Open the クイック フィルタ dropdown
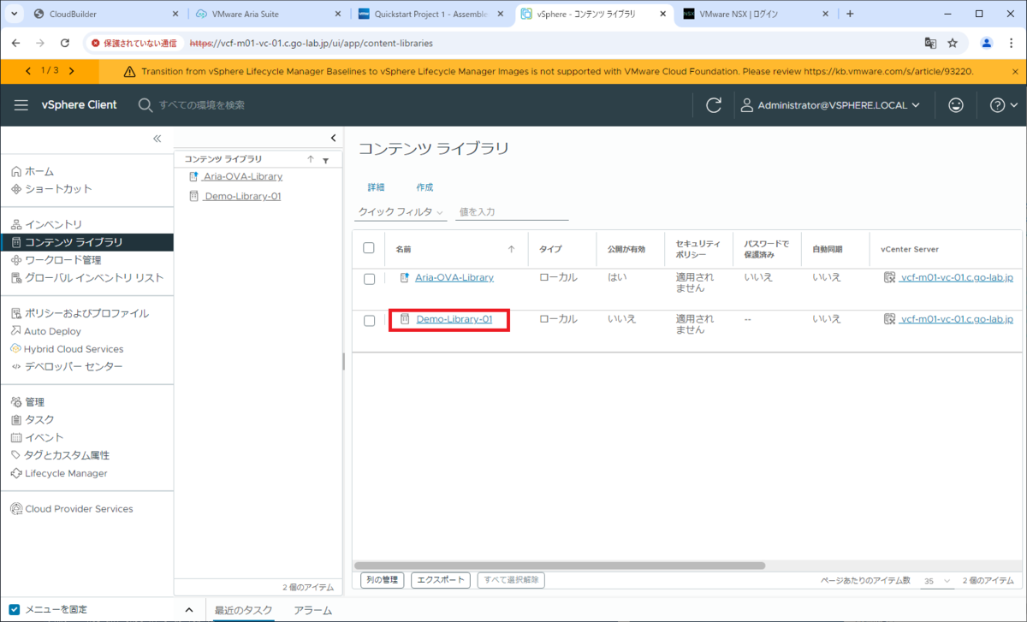 (401, 212)
